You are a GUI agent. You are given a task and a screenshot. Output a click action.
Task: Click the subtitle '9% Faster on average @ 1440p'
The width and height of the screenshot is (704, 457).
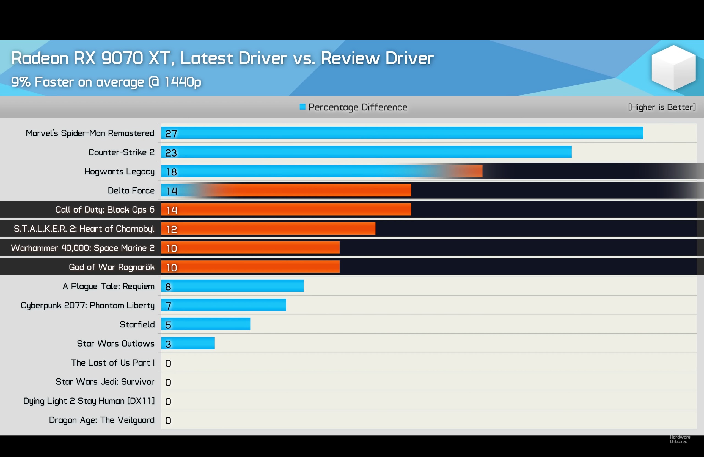coord(106,82)
